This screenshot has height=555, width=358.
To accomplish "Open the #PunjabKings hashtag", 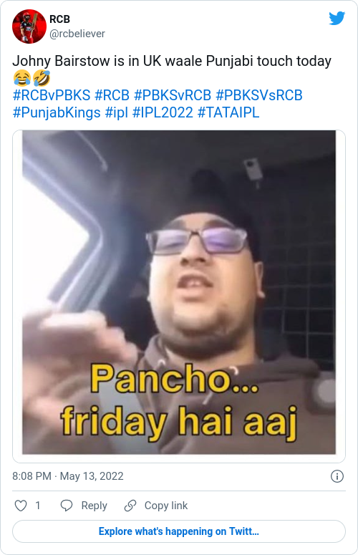I will pyautogui.click(x=57, y=112).
